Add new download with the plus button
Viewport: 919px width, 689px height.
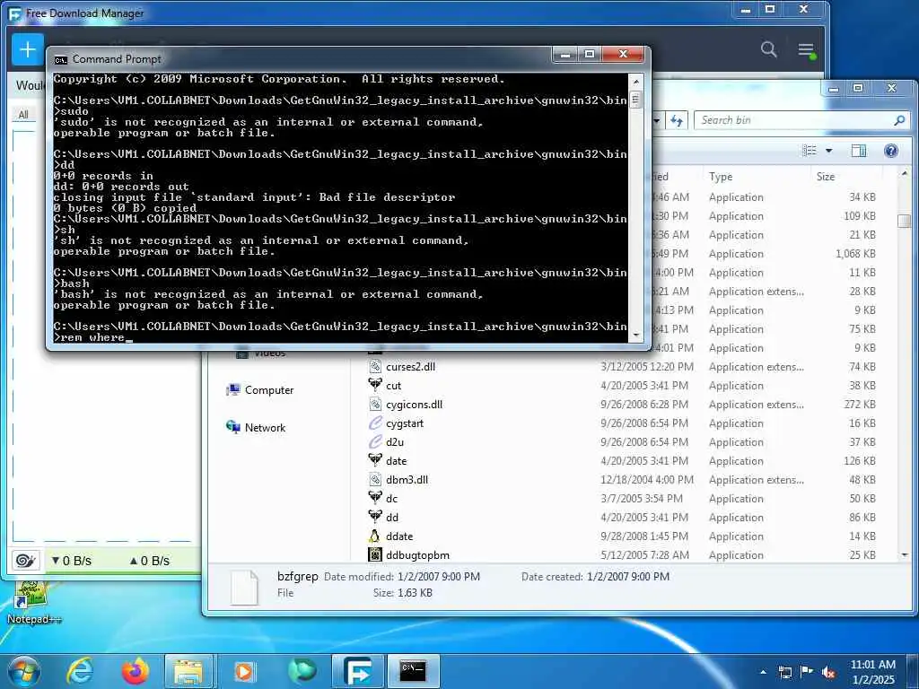[x=28, y=50]
